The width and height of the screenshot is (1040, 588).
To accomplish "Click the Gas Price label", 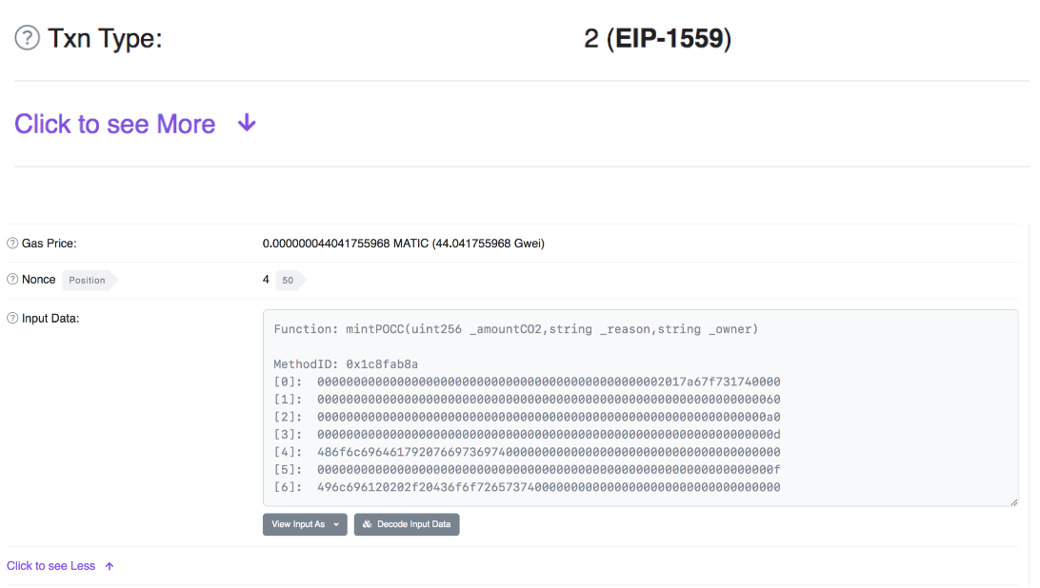I will pos(50,244).
